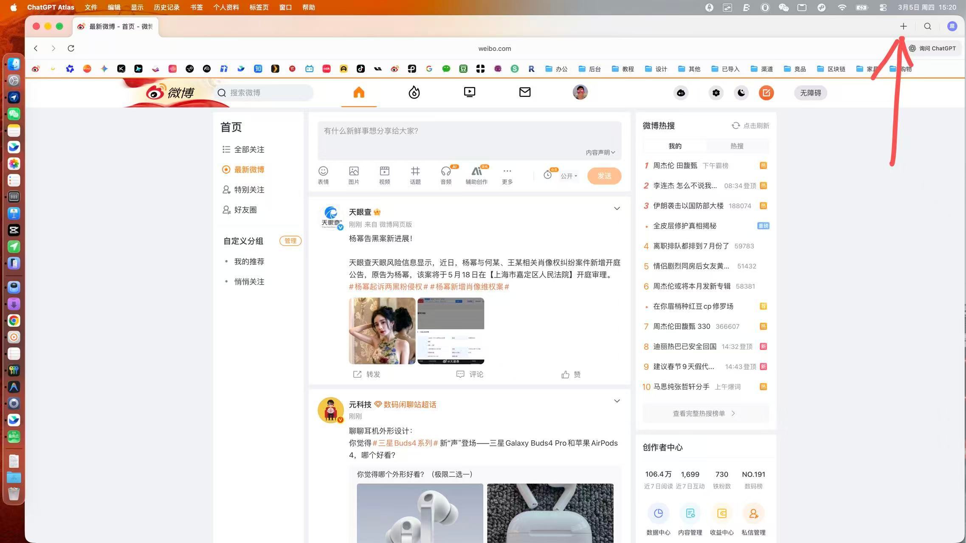Click the orange compose post icon
Image resolution: width=966 pixels, height=543 pixels.
coord(766,93)
